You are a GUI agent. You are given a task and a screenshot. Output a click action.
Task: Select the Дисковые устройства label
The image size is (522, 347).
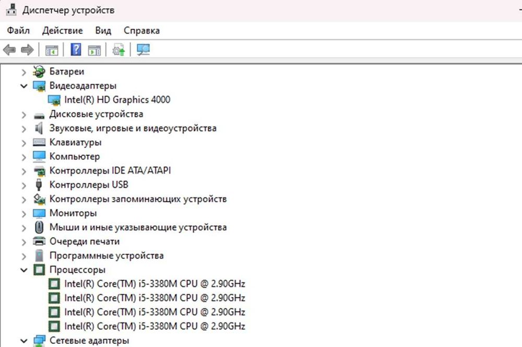[x=96, y=114]
